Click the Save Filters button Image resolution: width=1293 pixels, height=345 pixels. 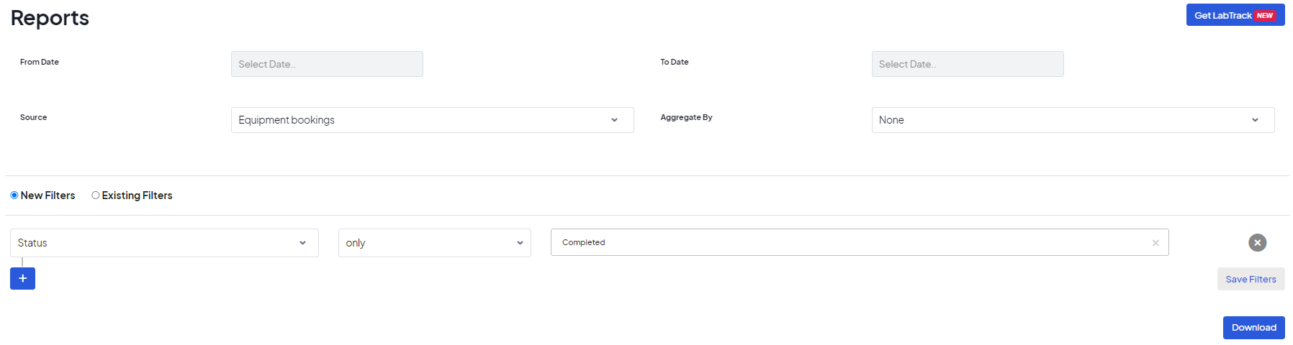click(1251, 279)
